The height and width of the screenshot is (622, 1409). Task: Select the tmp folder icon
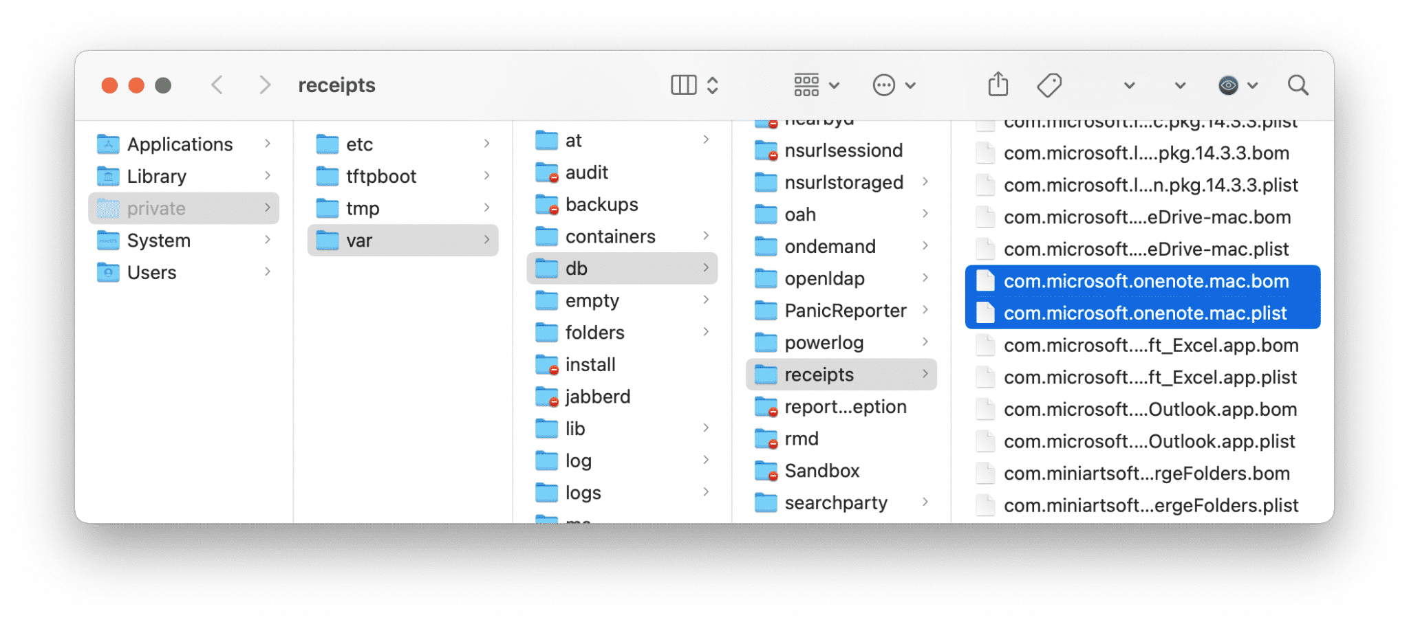327,208
